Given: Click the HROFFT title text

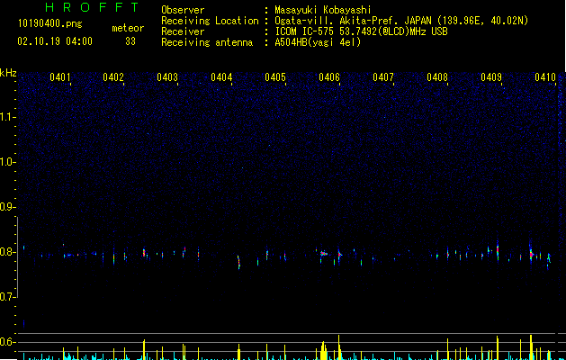Looking at the screenshot, I should click(x=93, y=7).
